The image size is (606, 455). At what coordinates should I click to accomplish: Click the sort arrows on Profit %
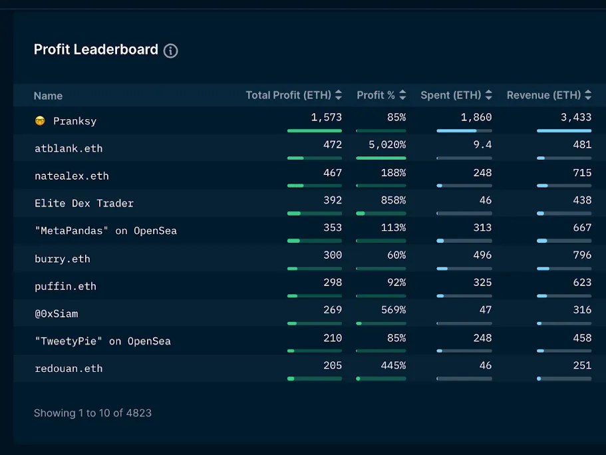coord(403,94)
